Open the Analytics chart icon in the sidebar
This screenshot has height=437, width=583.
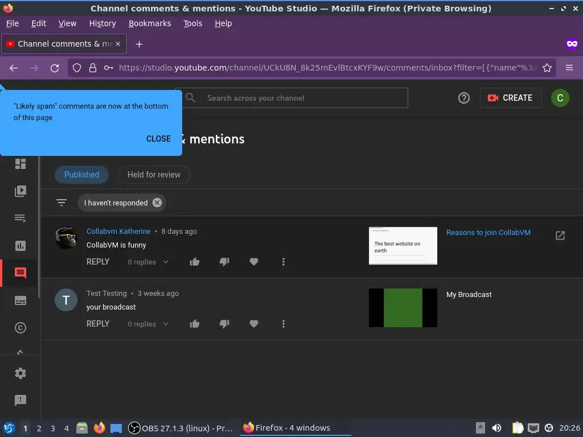(x=20, y=246)
